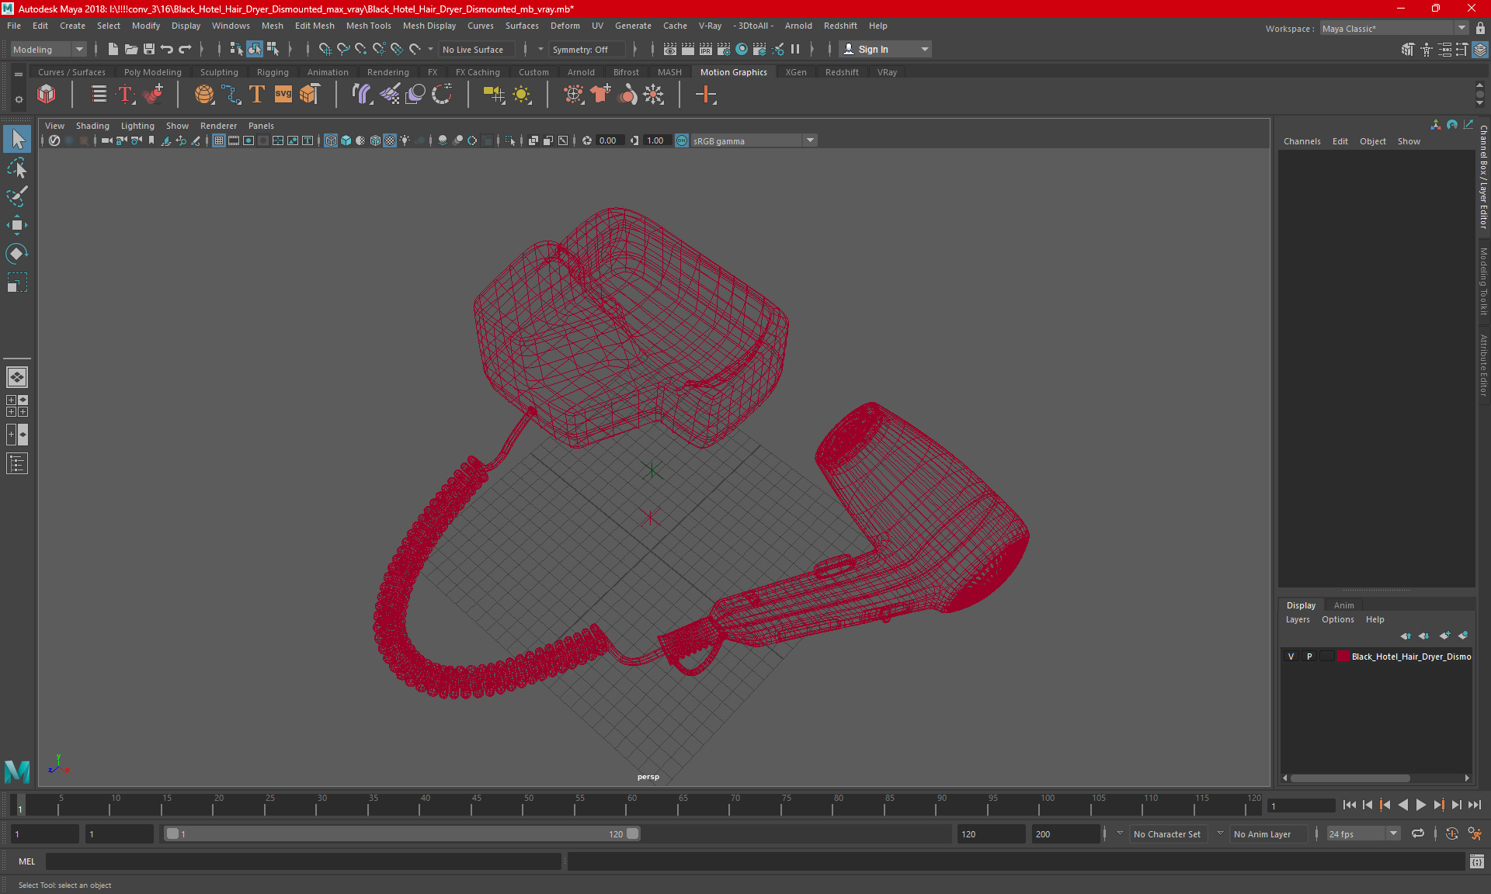Viewport: 1491px width, 894px height.
Task: Toggle loop playback mode icon
Action: click(1418, 833)
